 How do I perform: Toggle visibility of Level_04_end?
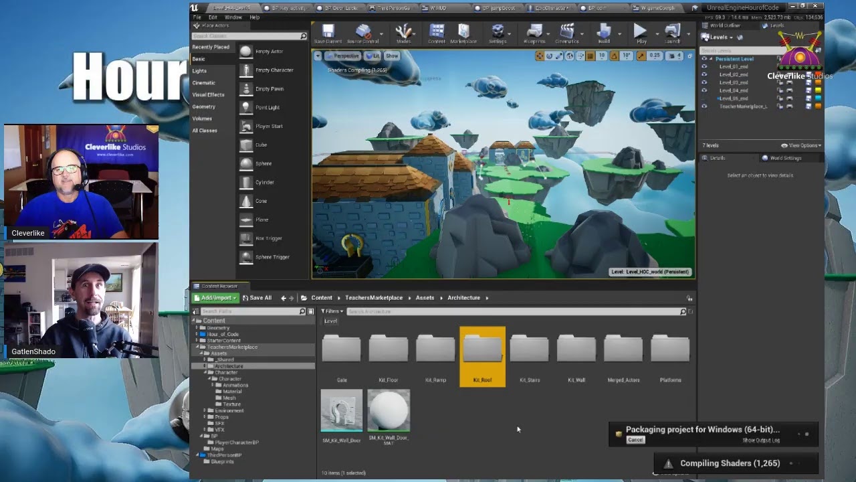[704, 90]
